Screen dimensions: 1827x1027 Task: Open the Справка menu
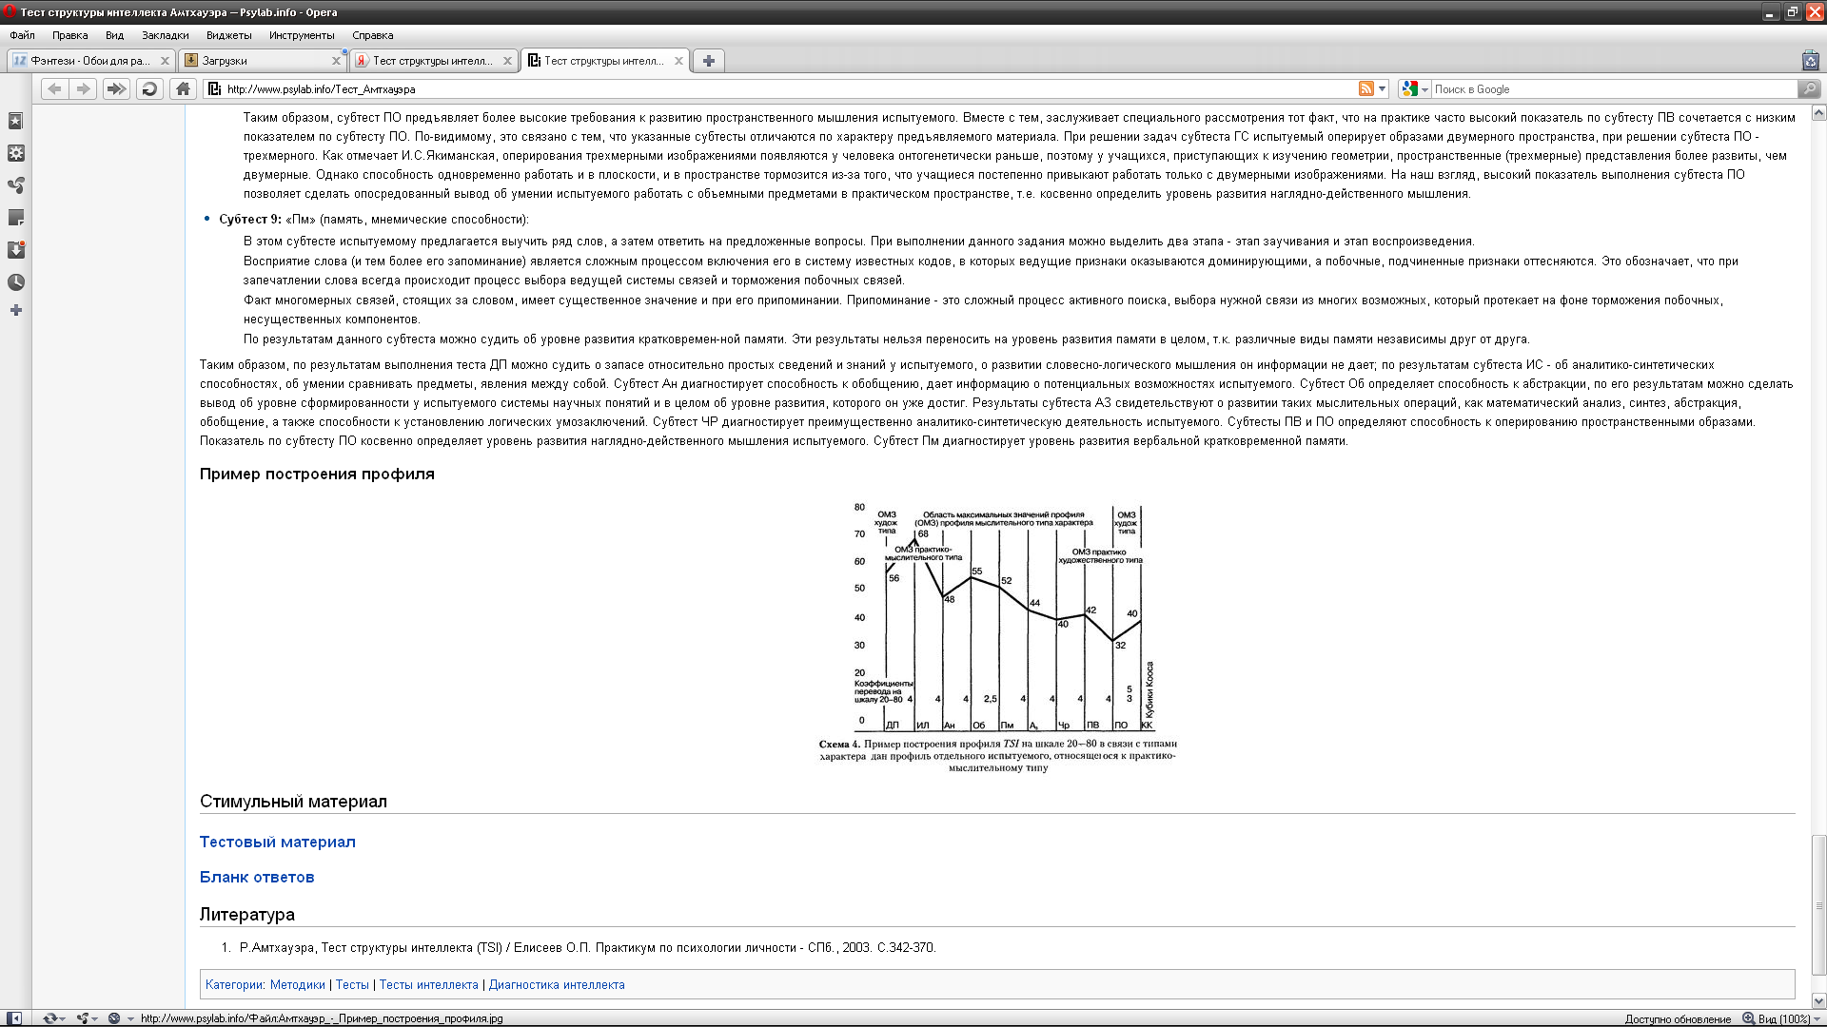click(373, 35)
